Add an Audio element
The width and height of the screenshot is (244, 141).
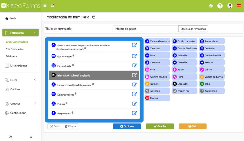click(185, 70)
